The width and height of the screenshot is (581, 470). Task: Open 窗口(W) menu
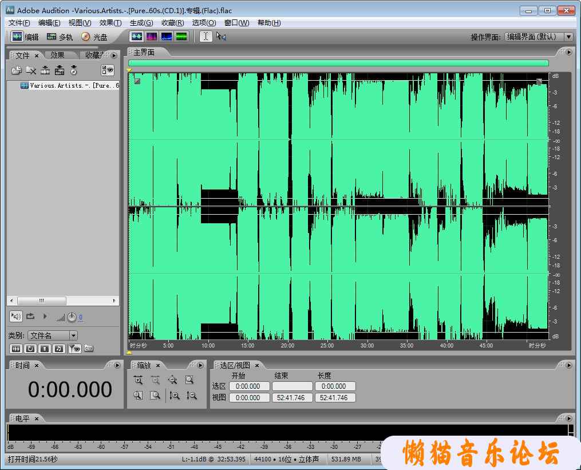[237, 23]
